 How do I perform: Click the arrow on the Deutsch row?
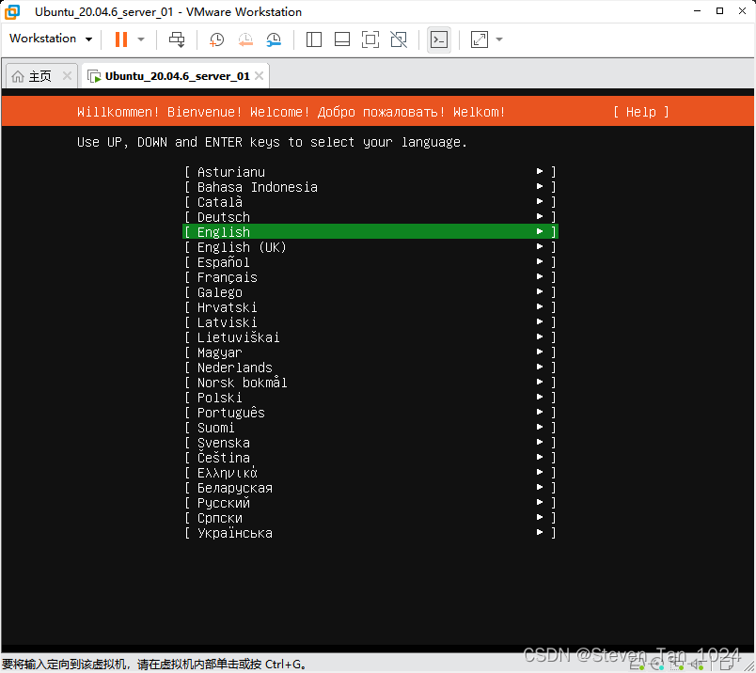click(x=540, y=216)
